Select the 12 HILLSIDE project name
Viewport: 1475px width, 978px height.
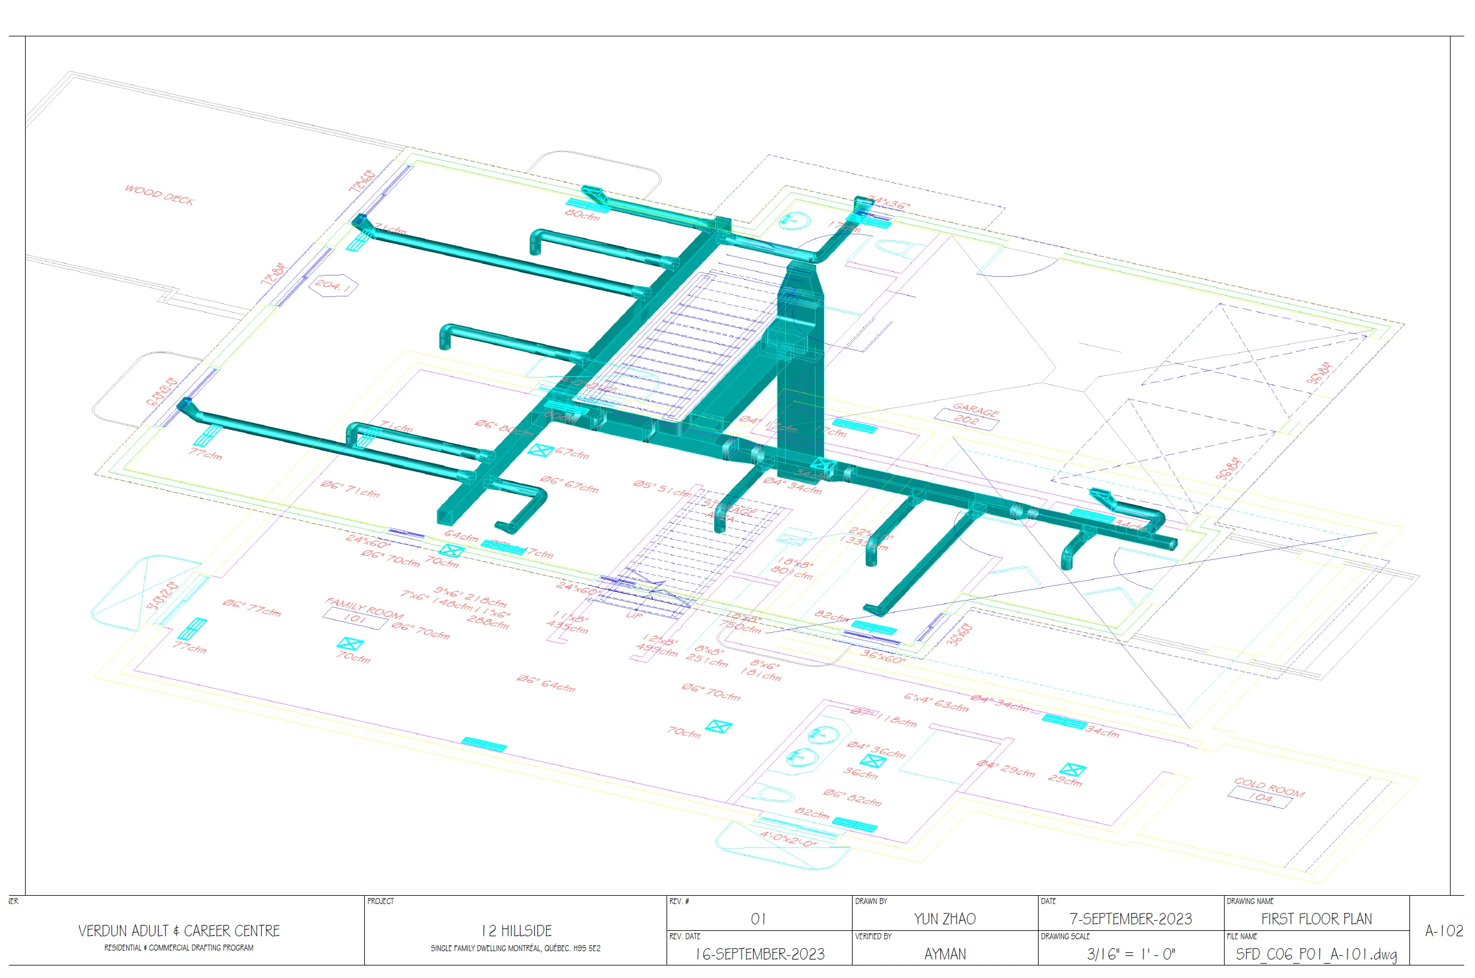point(516,931)
